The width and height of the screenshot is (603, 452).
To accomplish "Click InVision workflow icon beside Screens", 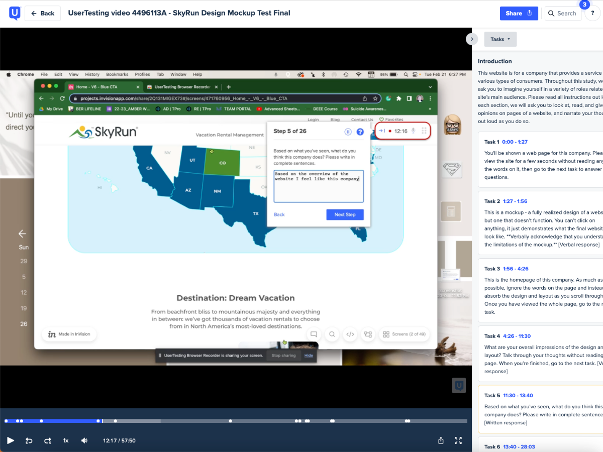I will coord(368,334).
